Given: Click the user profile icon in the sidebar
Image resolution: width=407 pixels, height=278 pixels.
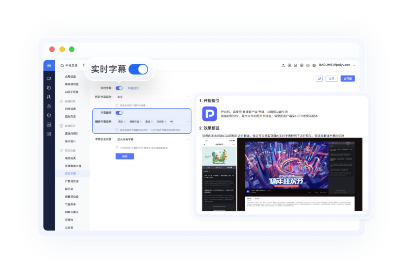Looking at the screenshot, I should pos(49,97).
